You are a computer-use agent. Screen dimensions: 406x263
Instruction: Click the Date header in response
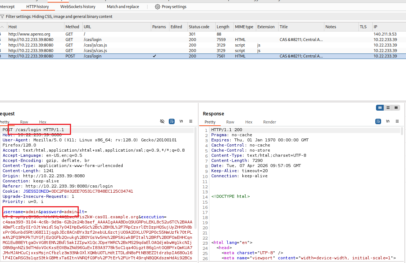point(256,166)
